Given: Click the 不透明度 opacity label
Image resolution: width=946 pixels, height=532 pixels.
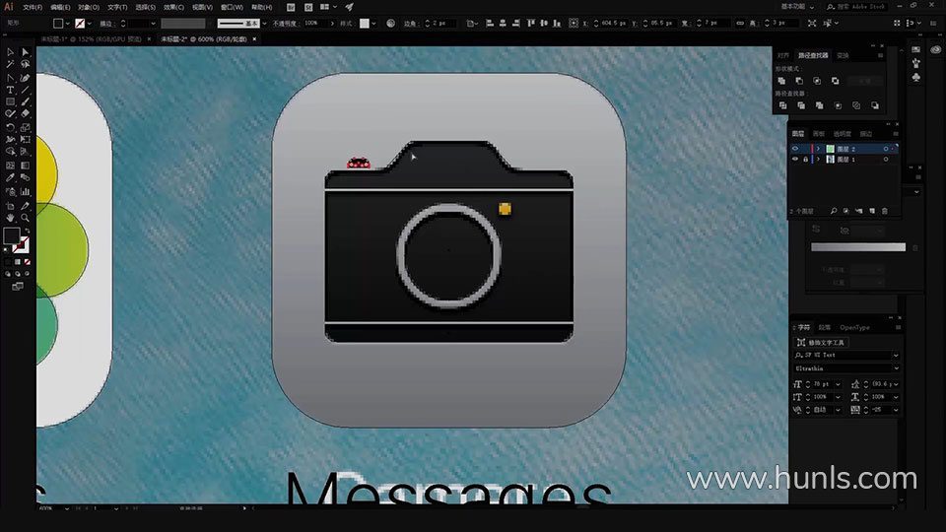Looking at the screenshot, I should pos(285,23).
